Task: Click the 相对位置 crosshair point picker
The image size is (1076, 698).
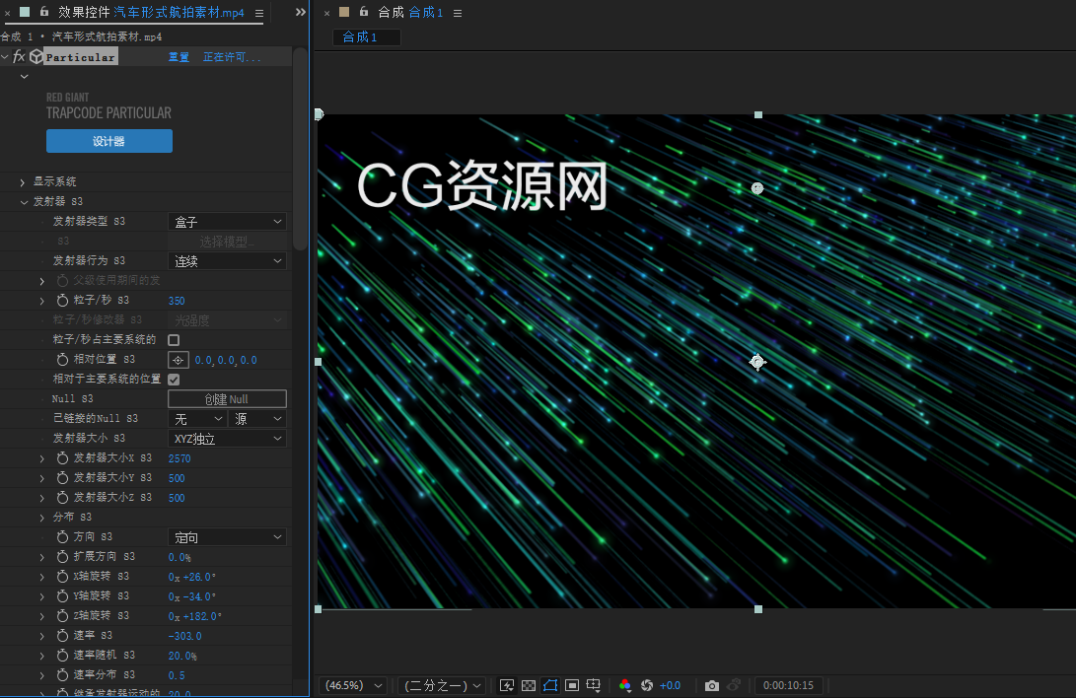Action: [179, 360]
